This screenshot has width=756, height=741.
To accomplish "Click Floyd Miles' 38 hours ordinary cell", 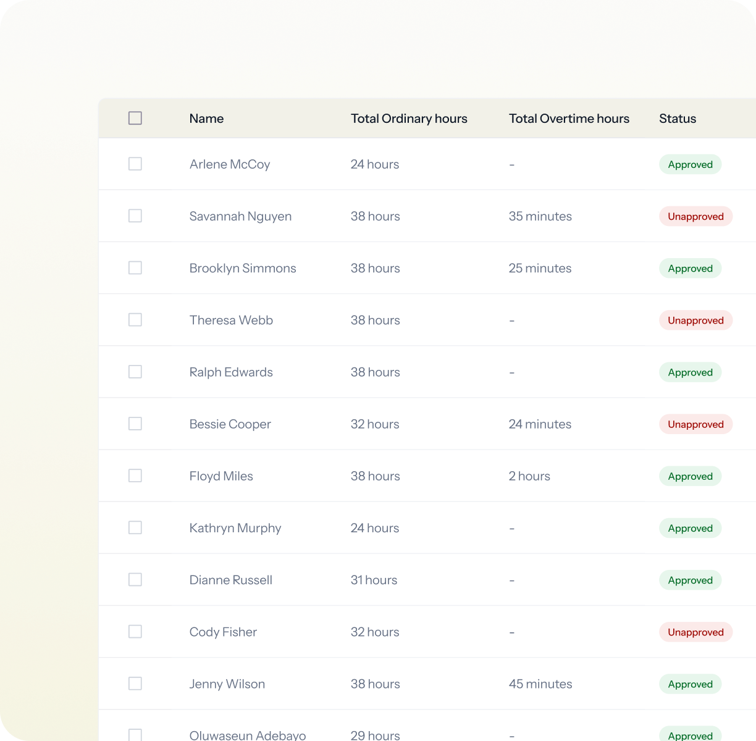I will (x=376, y=476).
